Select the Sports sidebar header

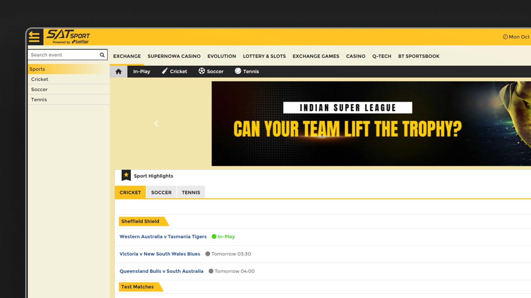click(x=69, y=69)
